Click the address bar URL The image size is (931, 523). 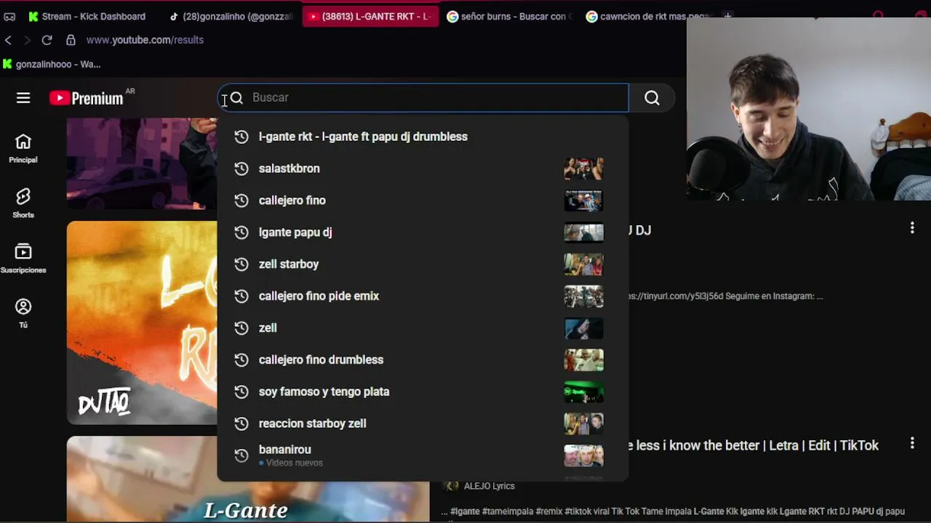pyautogui.click(x=145, y=40)
